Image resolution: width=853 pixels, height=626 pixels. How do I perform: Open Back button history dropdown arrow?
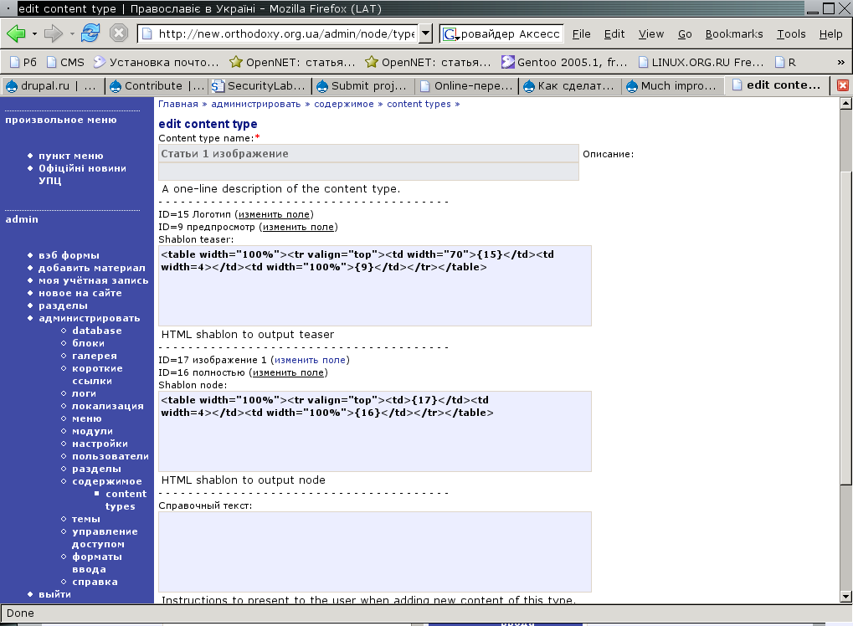(x=34, y=33)
